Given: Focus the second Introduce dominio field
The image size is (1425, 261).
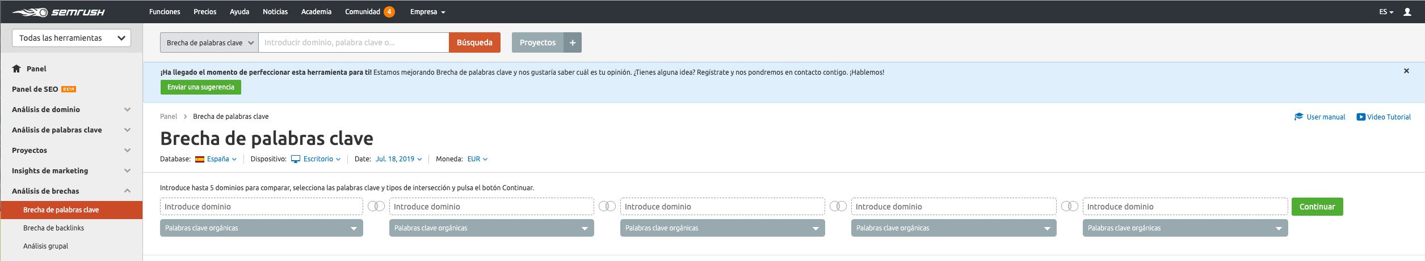Looking at the screenshot, I should pyautogui.click(x=491, y=207).
